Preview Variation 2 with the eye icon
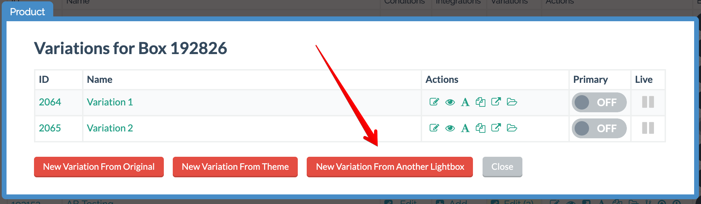701x204 pixels. (x=450, y=128)
